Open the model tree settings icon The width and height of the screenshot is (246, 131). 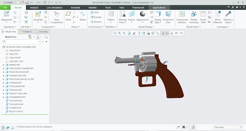(30, 37)
